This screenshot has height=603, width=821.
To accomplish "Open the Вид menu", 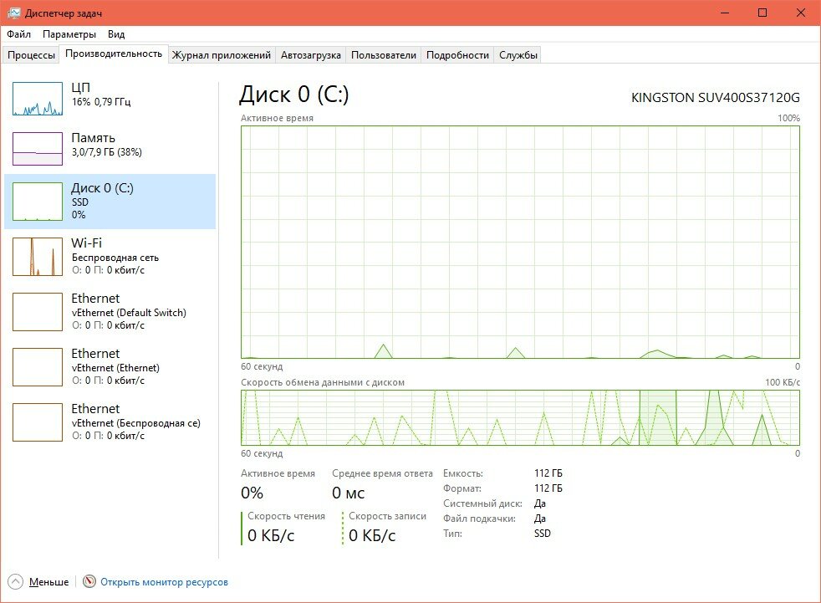I will point(116,34).
